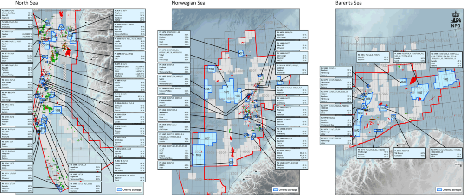Image resolution: width=464 pixels, height=195 pixels.
Task: Open the PL 1082 Lundin licence box
Action: tap(410, 57)
